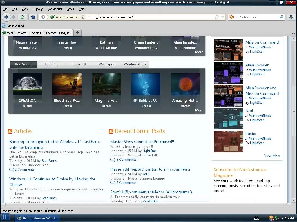This screenshot has height=222, width=297.
Task: Open Please add report button forum post
Action: [x=150, y=169]
